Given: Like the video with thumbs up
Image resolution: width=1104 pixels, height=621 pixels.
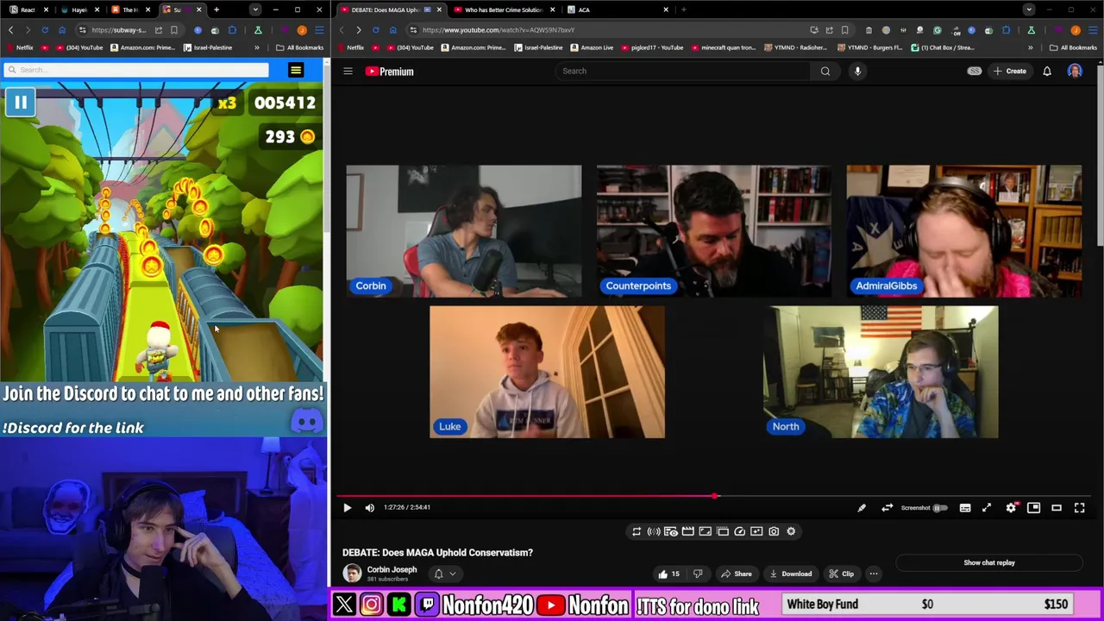Looking at the screenshot, I should pos(668,574).
